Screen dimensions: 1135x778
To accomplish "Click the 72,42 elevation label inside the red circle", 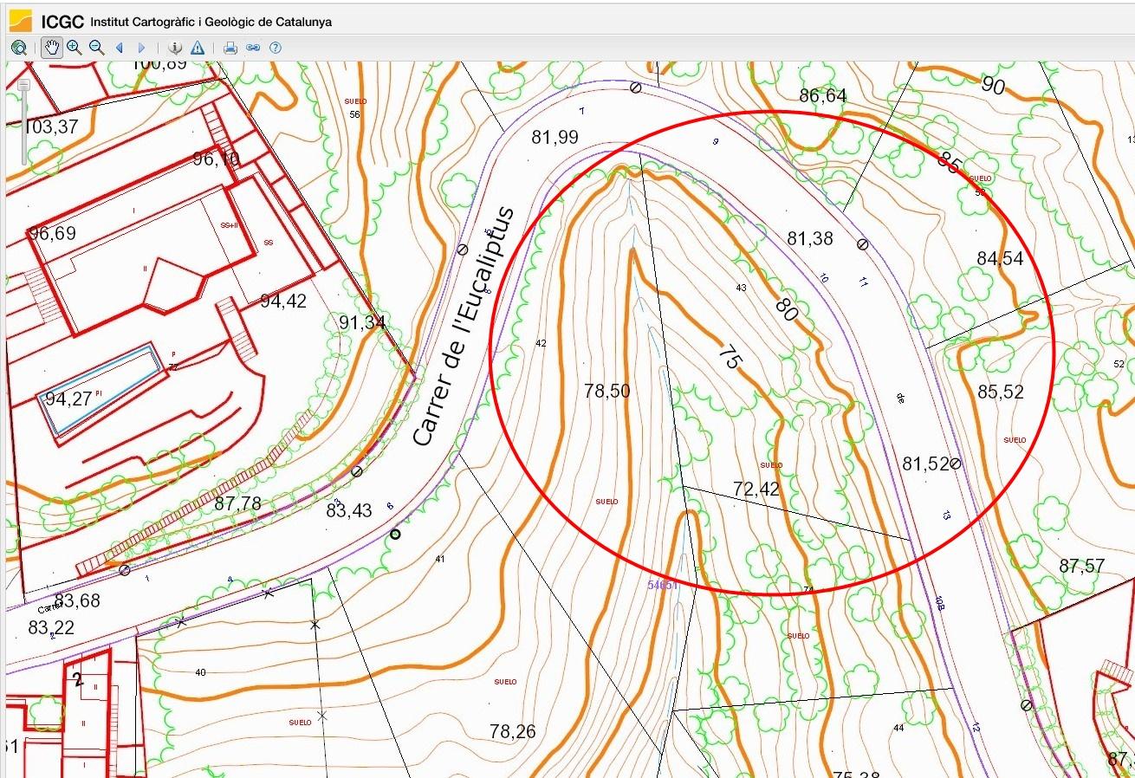I will 756,489.
